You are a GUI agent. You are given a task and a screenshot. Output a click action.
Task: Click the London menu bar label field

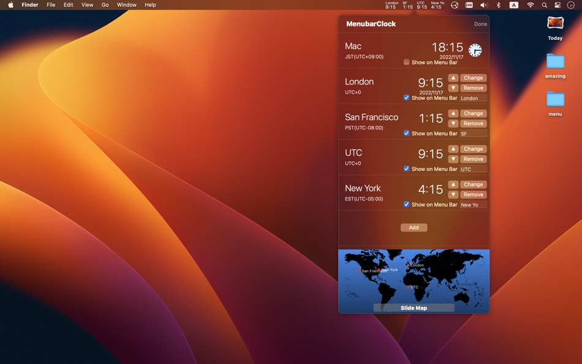tap(473, 98)
